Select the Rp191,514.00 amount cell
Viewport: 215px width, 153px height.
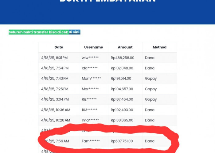pyautogui.click(x=121, y=78)
